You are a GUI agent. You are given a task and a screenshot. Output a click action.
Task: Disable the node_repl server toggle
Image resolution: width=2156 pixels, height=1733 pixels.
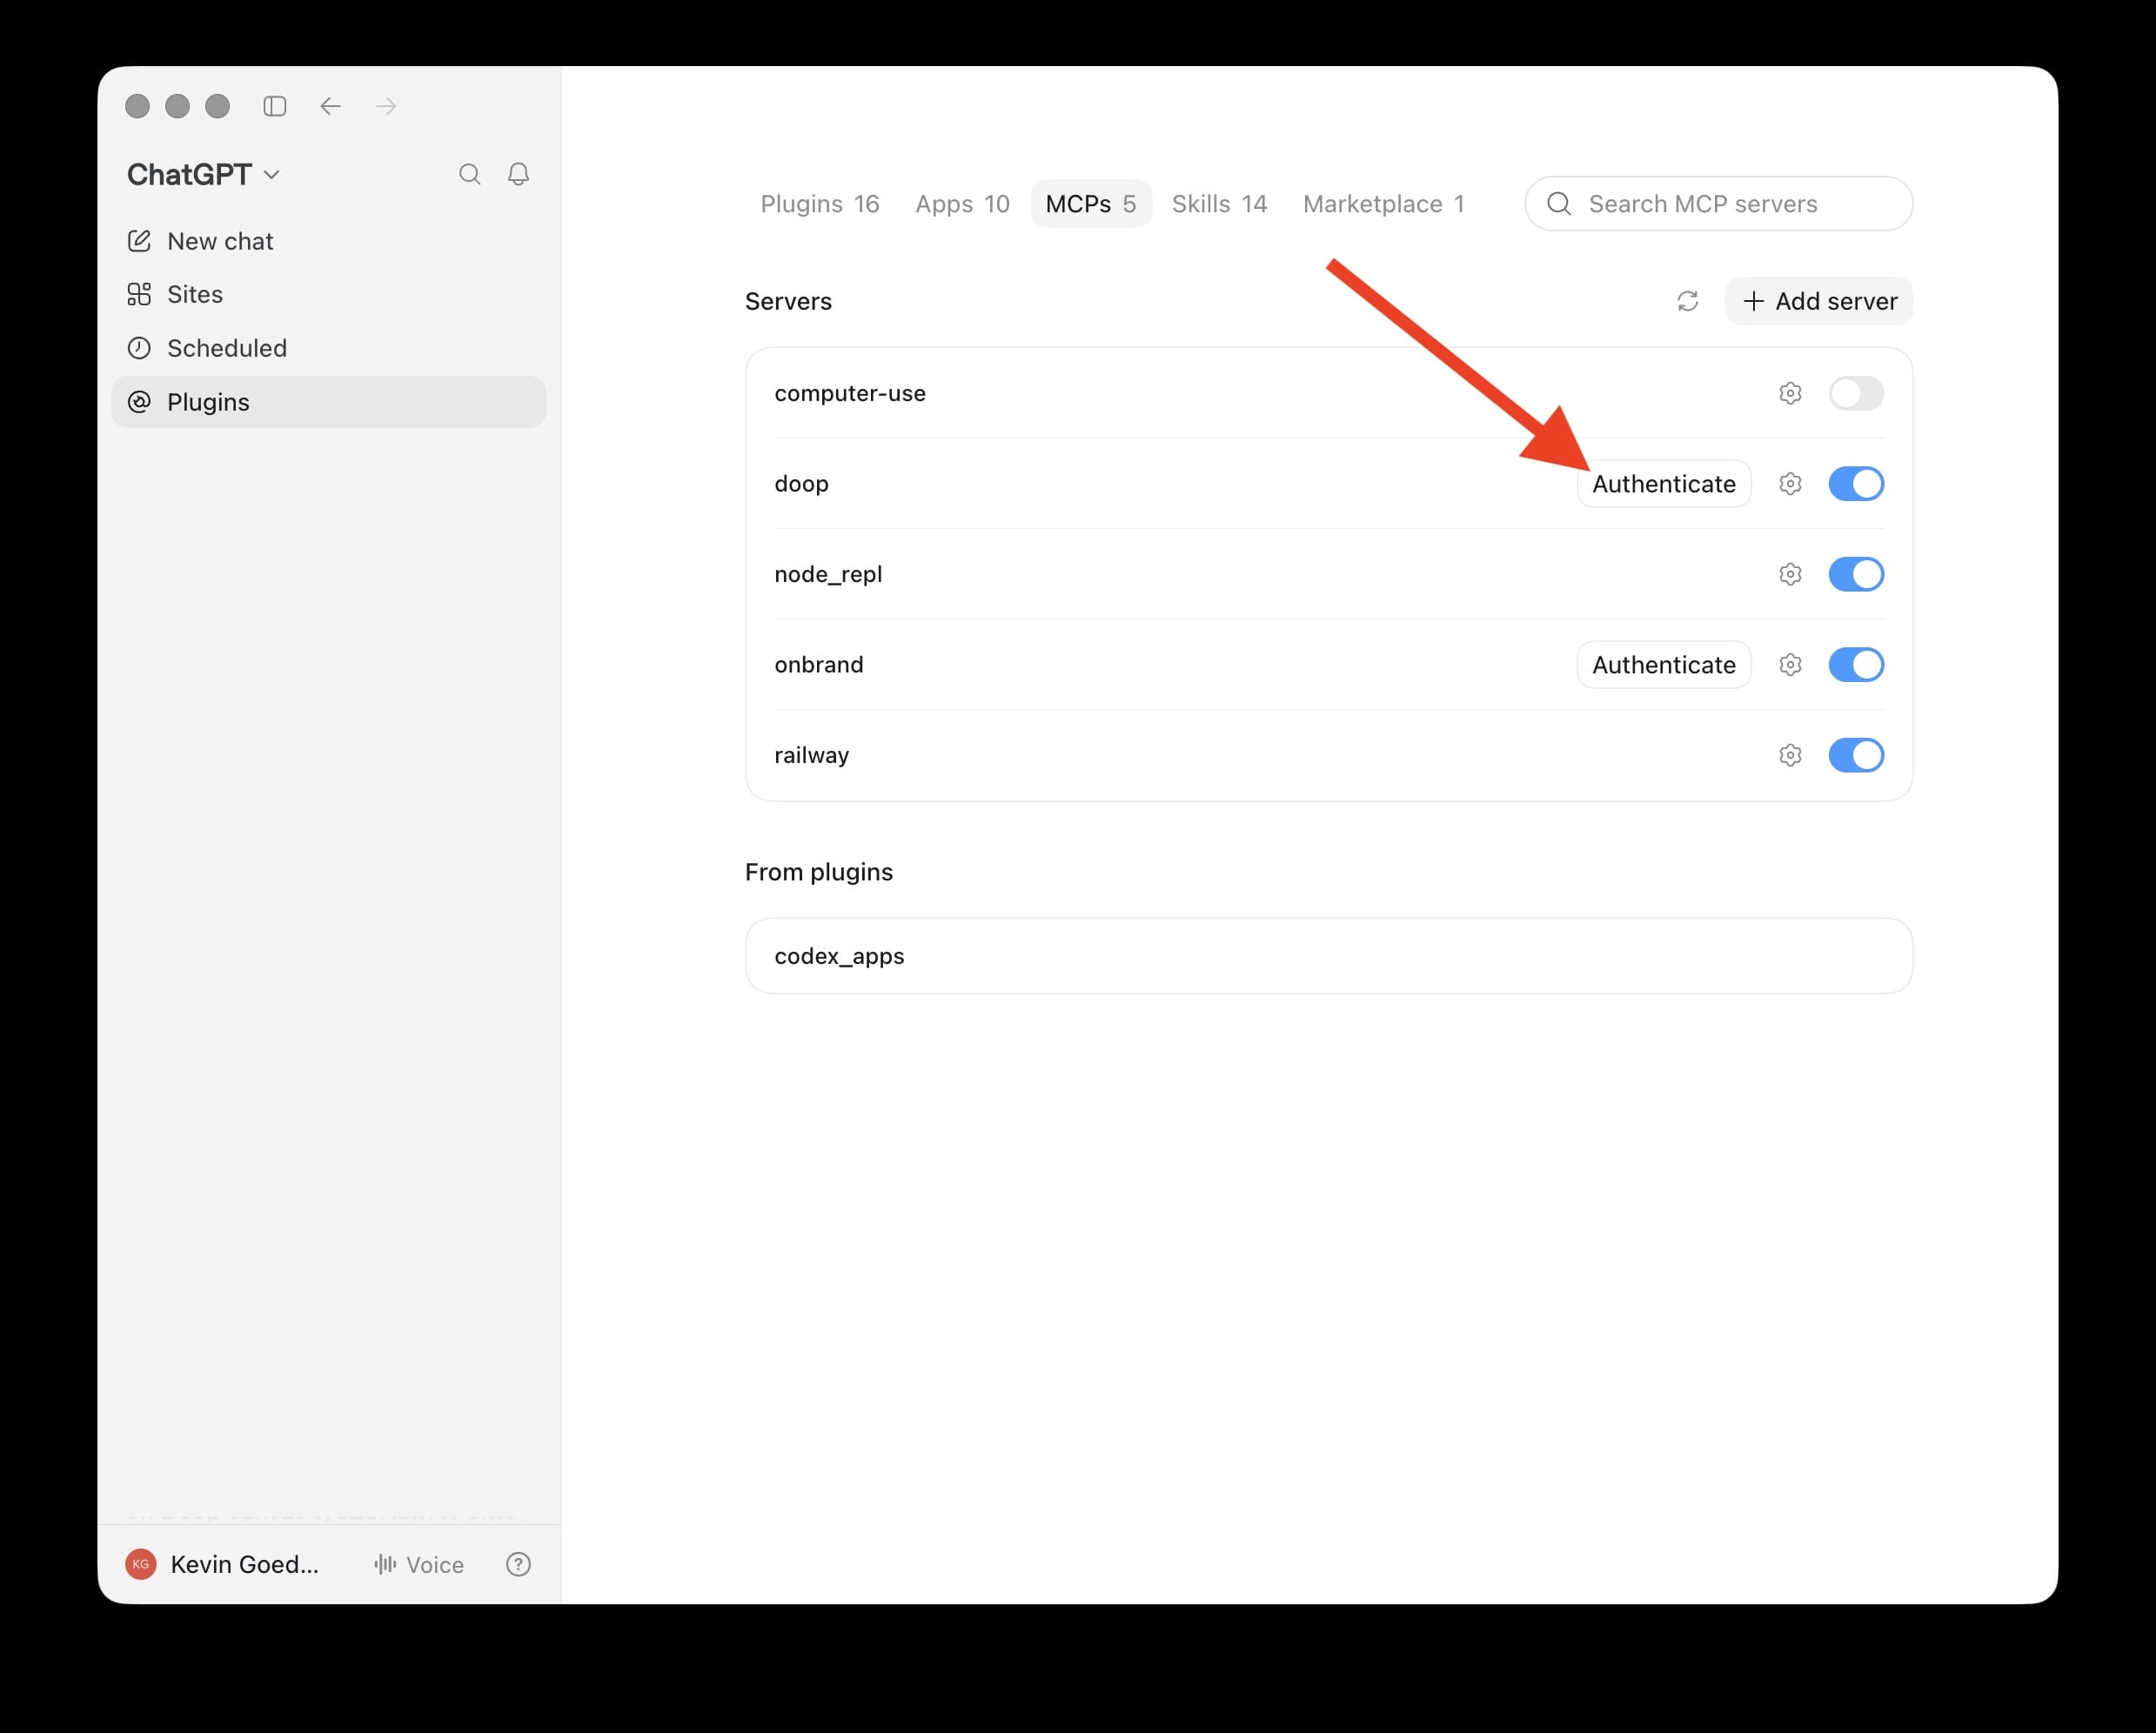[x=1856, y=574]
